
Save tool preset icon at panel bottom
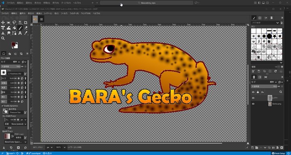(x=4, y=148)
